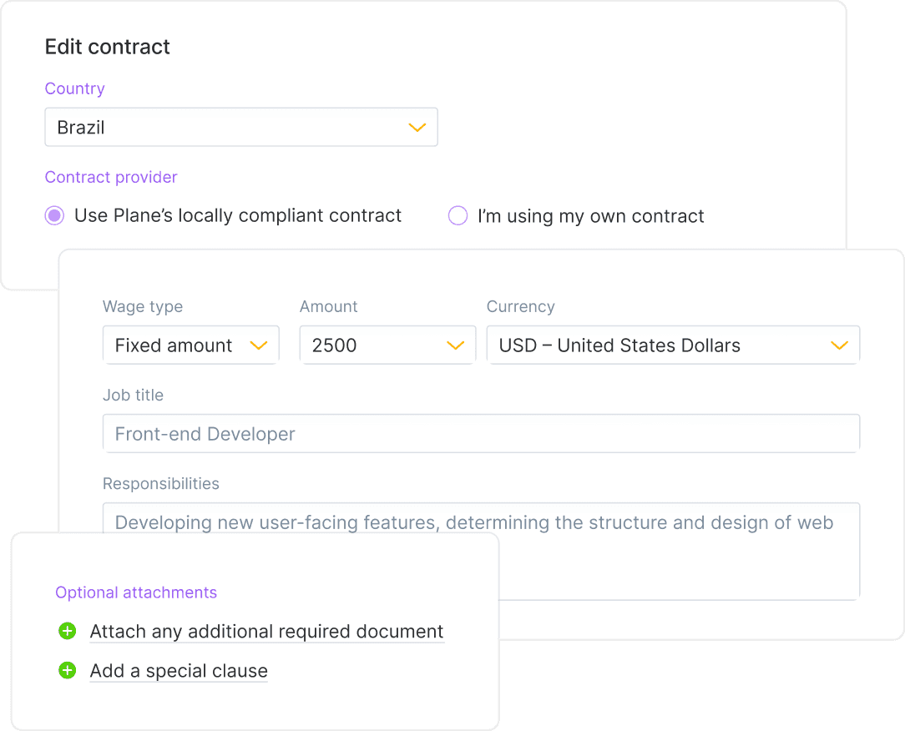Select Use Plane's locally compliant contract radio
The image size is (905, 731).
coord(54,216)
